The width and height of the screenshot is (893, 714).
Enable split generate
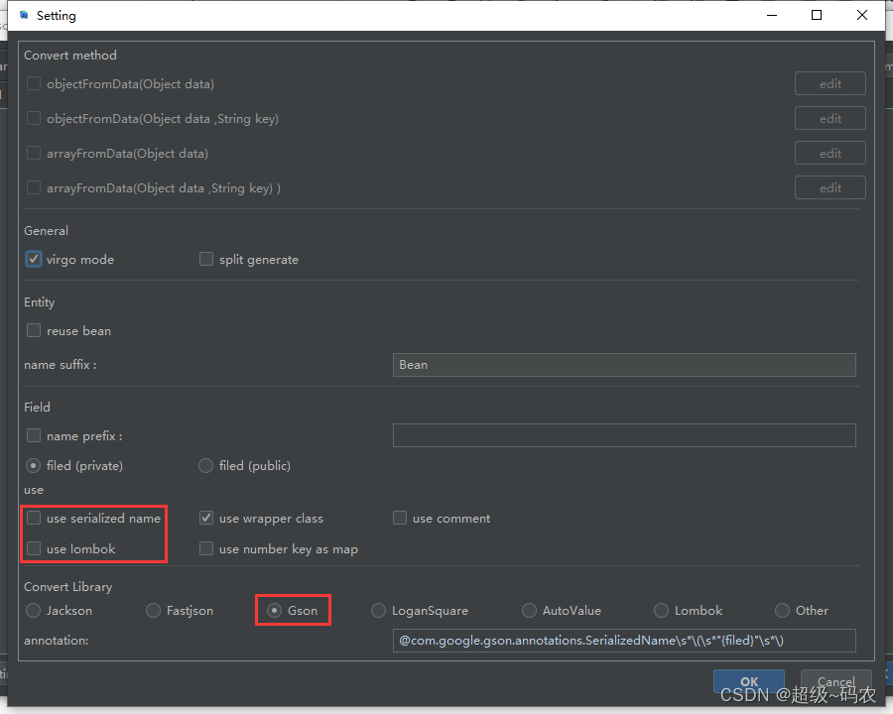coord(205,259)
